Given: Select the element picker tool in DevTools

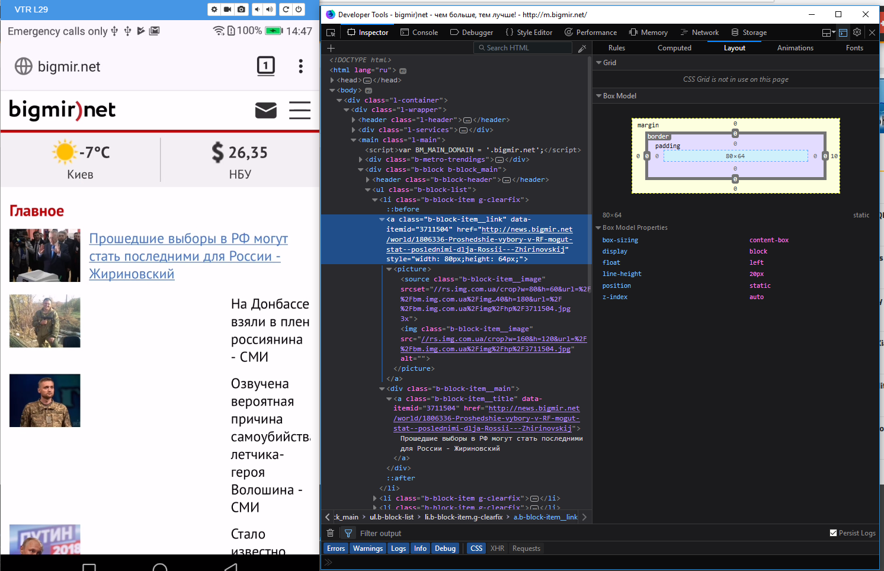Looking at the screenshot, I should [330, 33].
